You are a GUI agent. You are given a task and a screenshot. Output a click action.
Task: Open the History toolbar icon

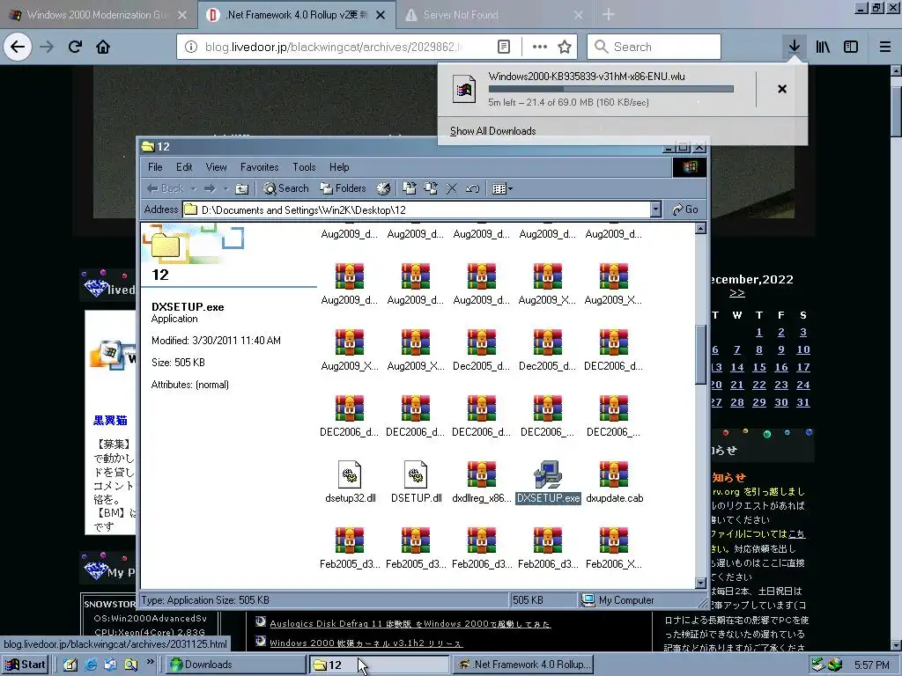(x=384, y=188)
